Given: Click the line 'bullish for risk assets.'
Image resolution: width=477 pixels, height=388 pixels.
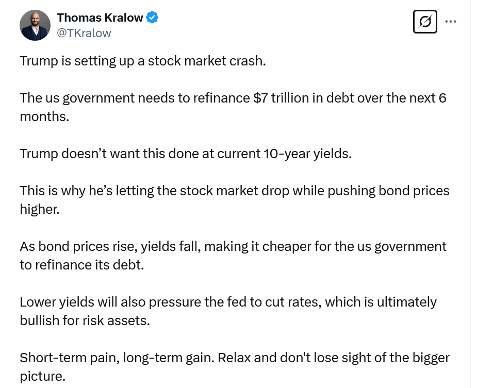Looking at the screenshot, I should coord(85,320).
